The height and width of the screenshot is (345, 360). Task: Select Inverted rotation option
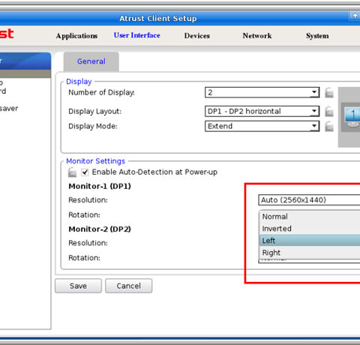click(x=310, y=229)
